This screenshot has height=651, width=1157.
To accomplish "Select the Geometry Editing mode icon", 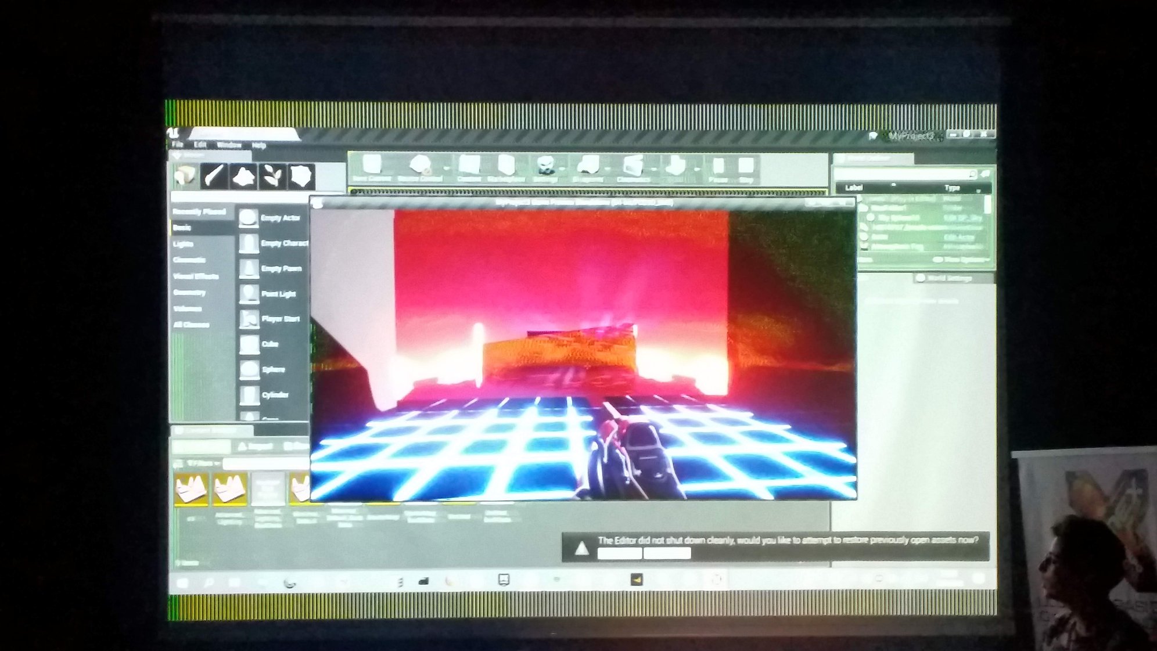I will (x=301, y=175).
